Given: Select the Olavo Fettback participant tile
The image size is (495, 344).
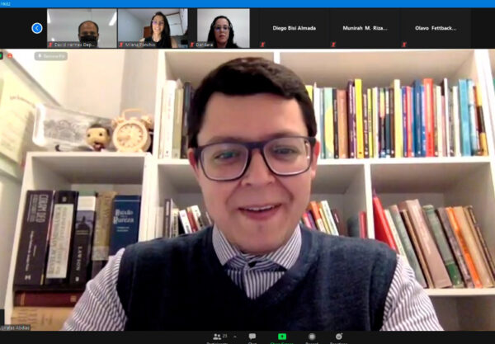Looking at the screenshot, I should coord(436,28).
